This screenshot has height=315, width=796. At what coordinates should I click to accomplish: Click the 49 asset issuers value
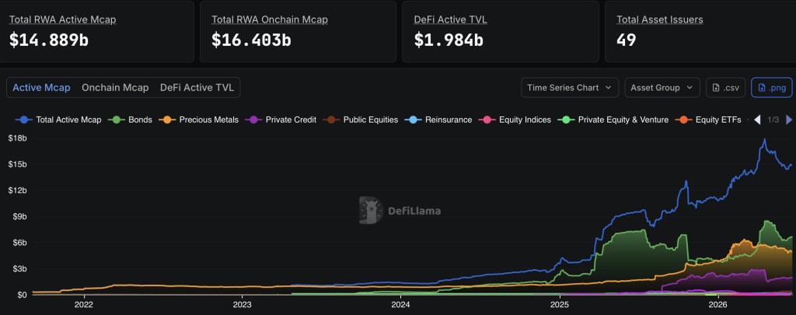pos(627,40)
